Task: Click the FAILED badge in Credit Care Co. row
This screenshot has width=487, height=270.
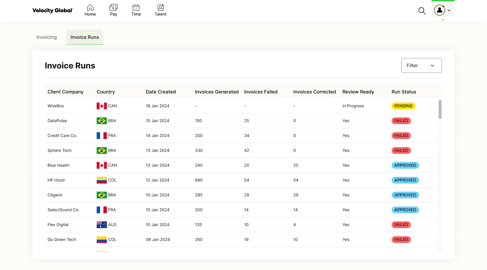Action: click(x=401, y=136)
